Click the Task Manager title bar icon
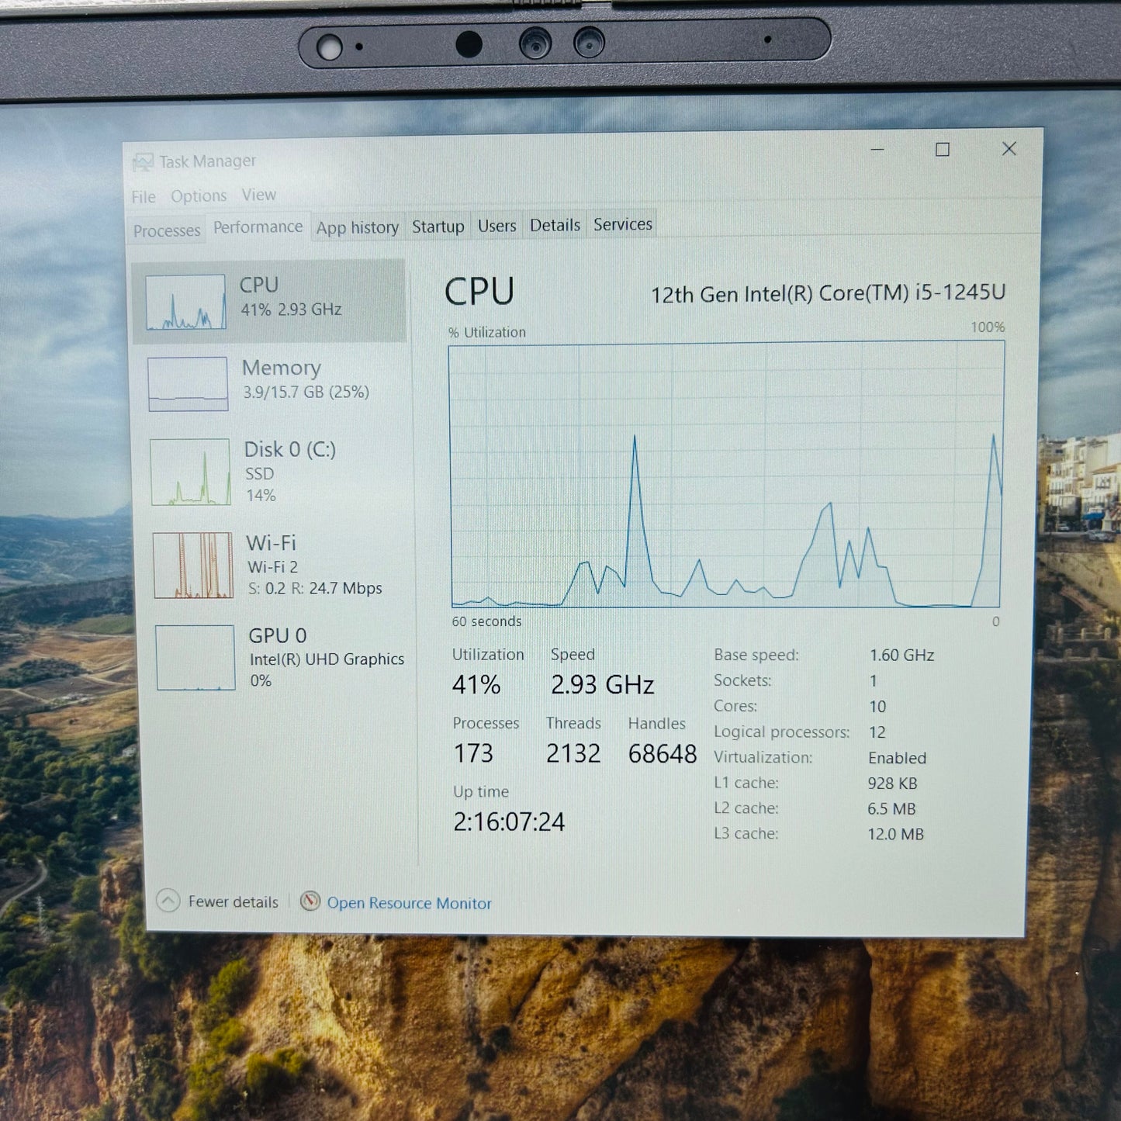 tap(143, 162)
